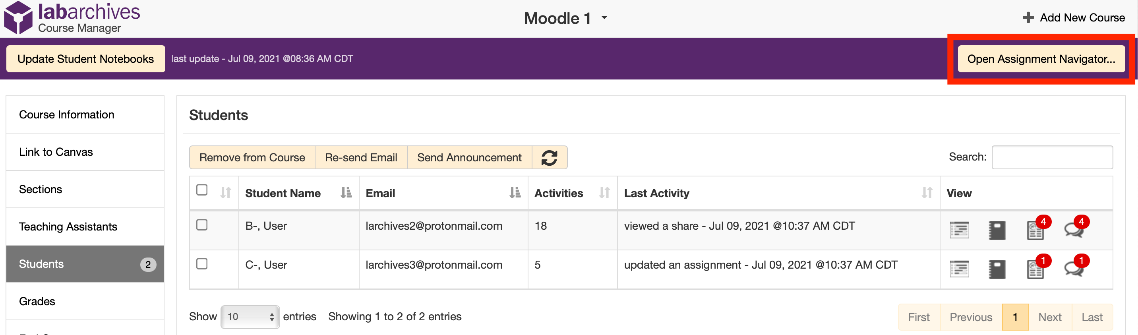The height and width of the screenshot is (335, 1138).
Task: Select page 1 in pagination
Action: coord(1015,318)
